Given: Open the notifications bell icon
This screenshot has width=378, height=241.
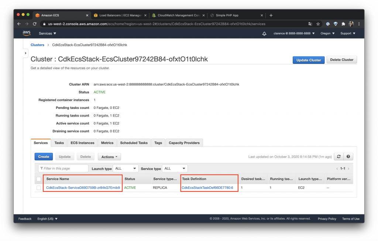Looking at the screenshot, I should click(264, 34).
